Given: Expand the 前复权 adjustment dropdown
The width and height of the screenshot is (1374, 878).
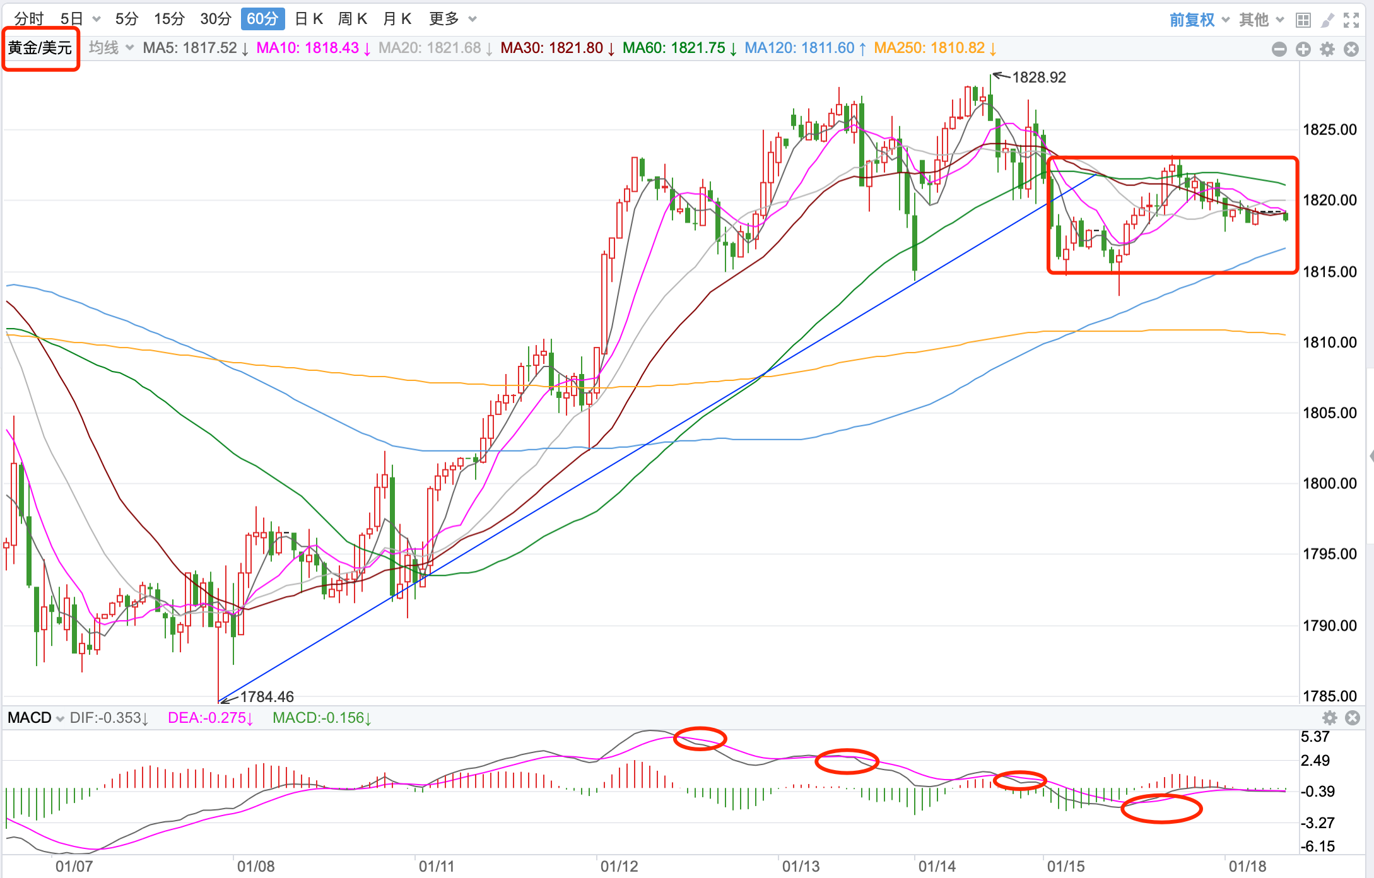Looking at the screenshot, I should (1199, 20).
